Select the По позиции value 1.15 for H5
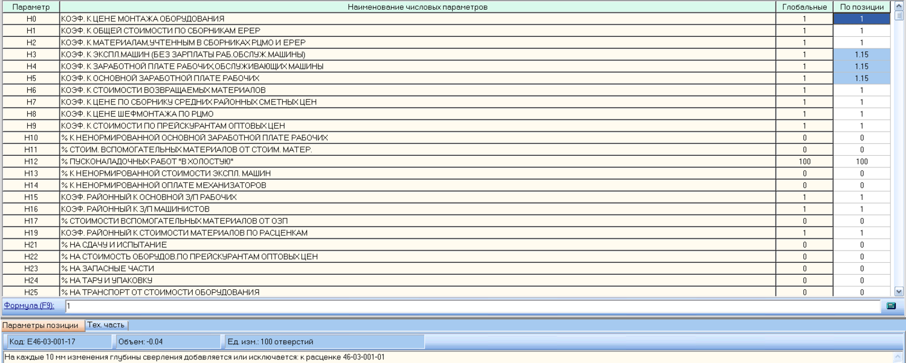Screen dimensions: 906x363 [862, 79]
